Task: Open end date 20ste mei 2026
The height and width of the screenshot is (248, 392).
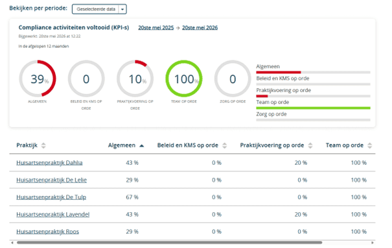Action: [200, 28]
